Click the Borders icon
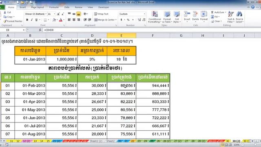 (x=45, y=20)
